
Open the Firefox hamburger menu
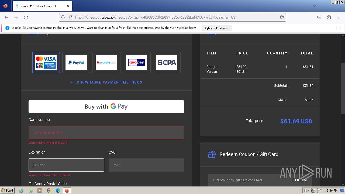click(x=339, y=17)
